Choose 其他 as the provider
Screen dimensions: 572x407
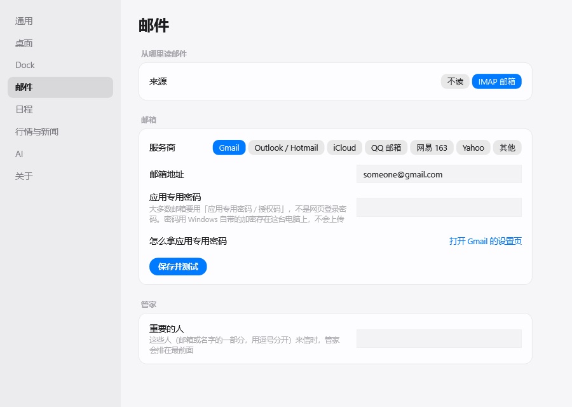pos(507,148)
